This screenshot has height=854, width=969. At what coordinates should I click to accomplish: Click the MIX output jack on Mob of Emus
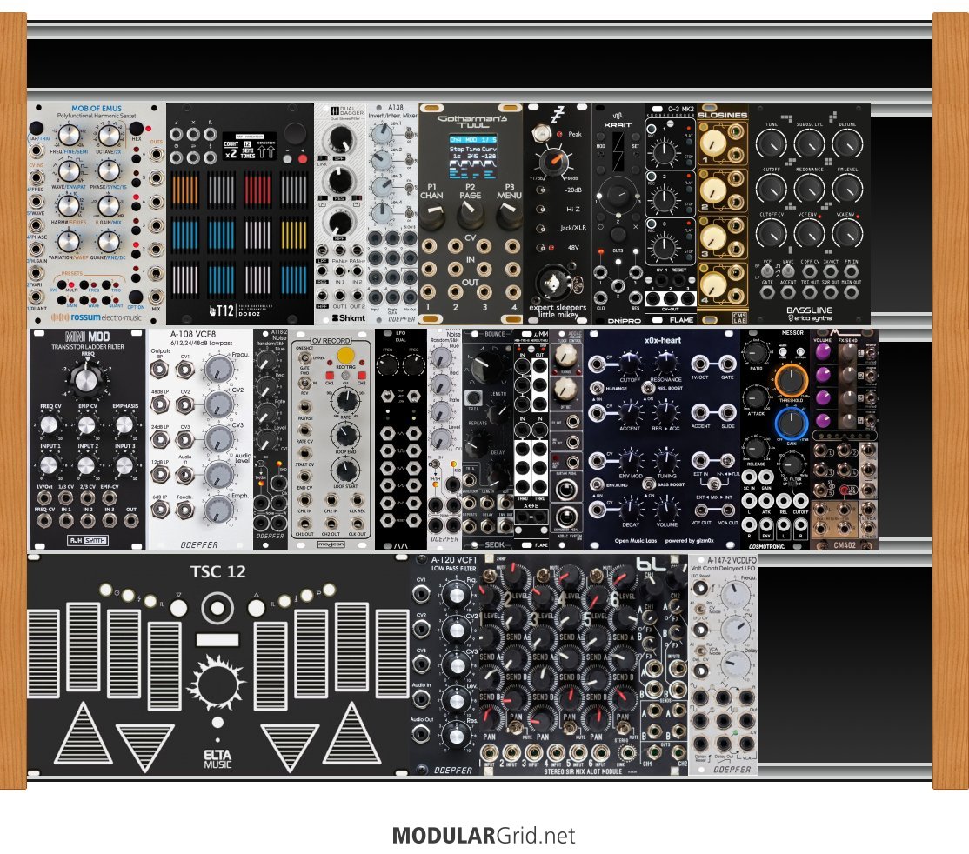[x=156, y=296]
